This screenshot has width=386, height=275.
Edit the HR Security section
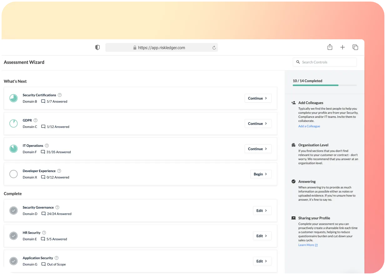click(x=262, y=236)
